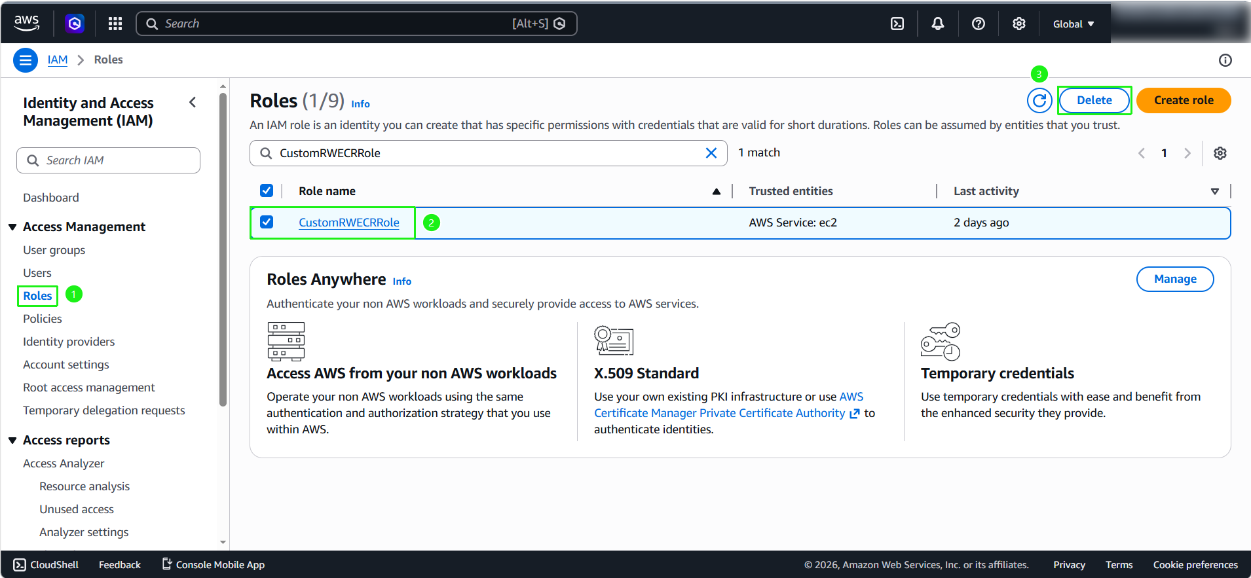
Task: Open Root access management
Action: (89, 388)
